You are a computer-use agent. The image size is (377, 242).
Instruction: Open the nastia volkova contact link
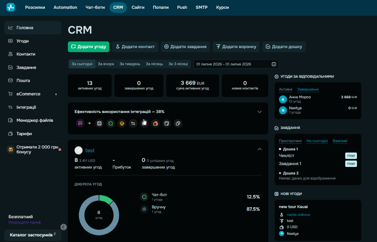click(x=298, y=215)
